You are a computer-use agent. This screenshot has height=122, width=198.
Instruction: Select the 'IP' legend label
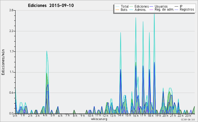pos(181,6)
